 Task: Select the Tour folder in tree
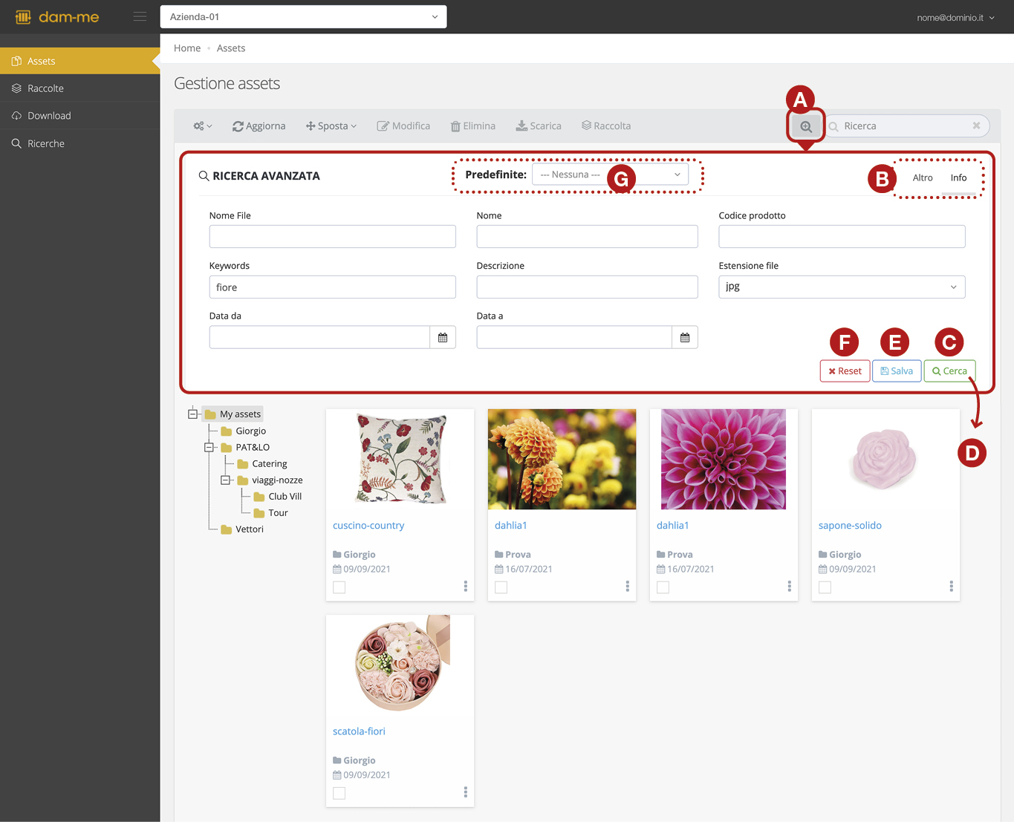[271, 513]
